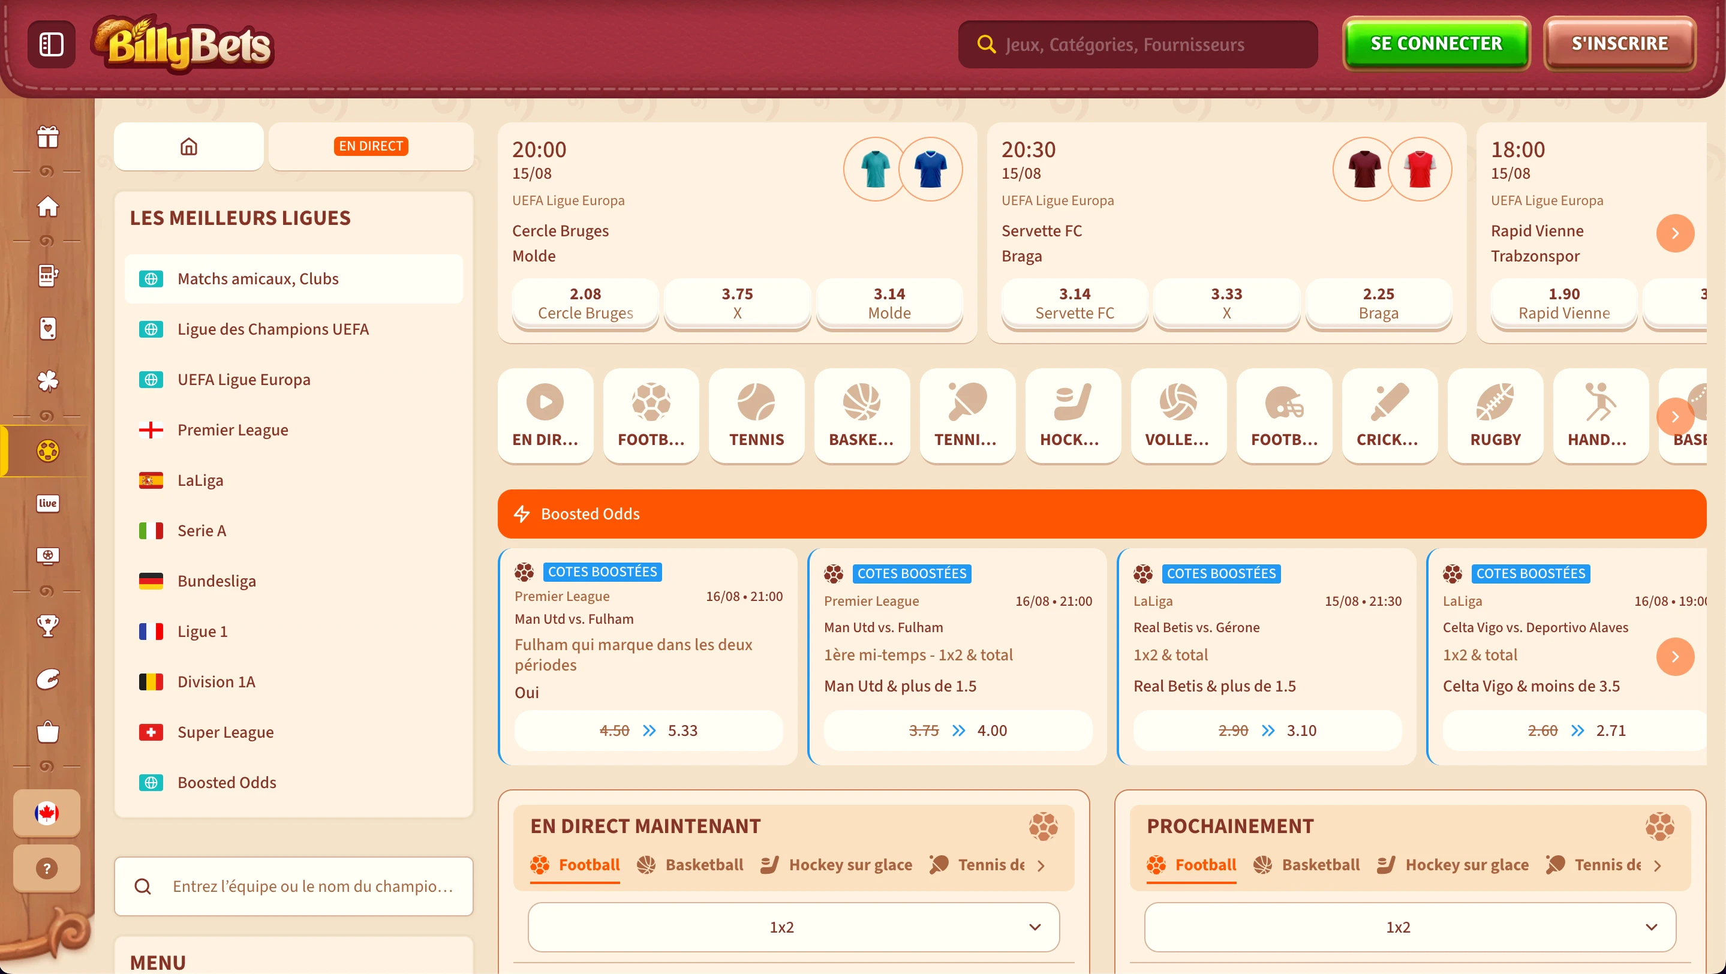
Task: Advance the sports tiles carousel arrow
Action: 1675,417
